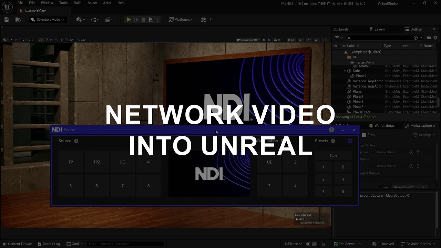Select the viewport scale tool
The height and width of the screenshot is (248, 441).
(x=24, y=40)
